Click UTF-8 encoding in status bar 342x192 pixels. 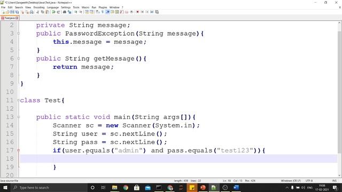click(x=309, y=181)
